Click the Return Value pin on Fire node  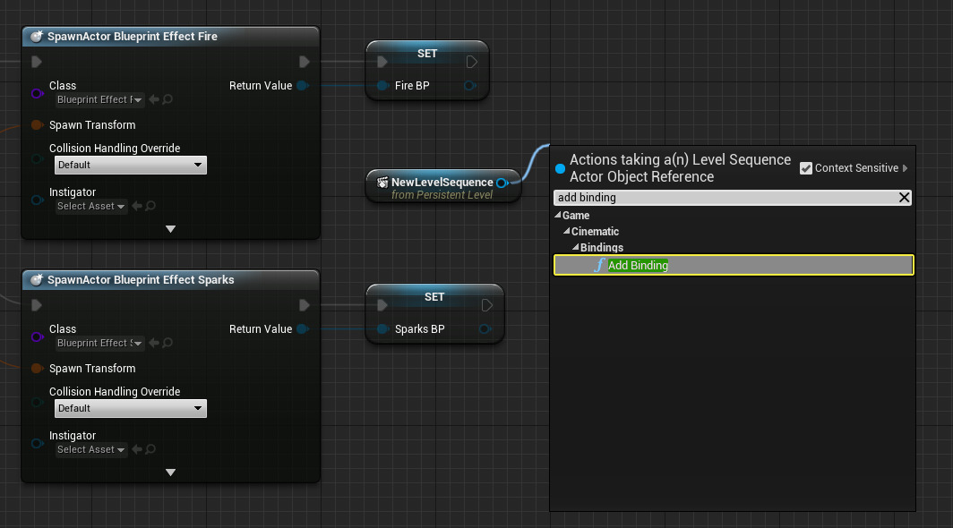302,86
